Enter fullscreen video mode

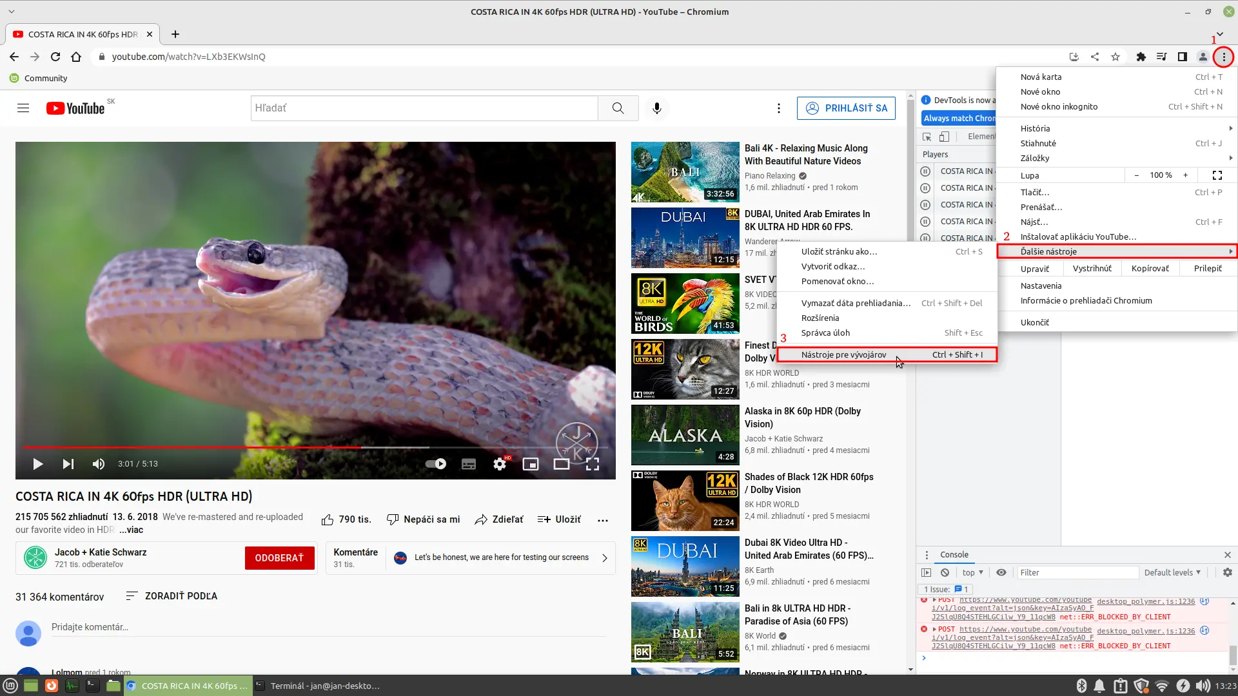(x=593, y=464)
